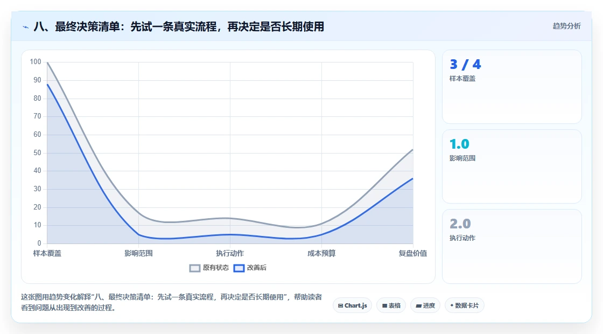Open the 1.0 影响范围 data card
The image size is (603, 334).
[512, 166]
